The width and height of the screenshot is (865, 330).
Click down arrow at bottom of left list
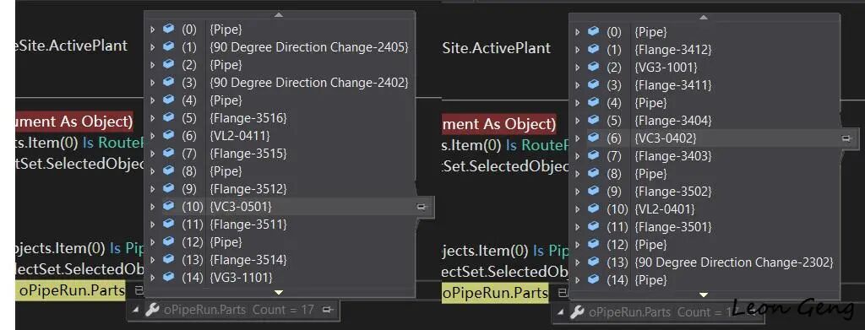(279, 292)
